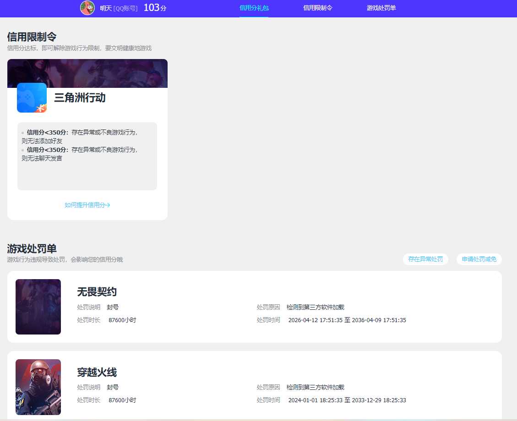Click 申请处罚减免 button
Screen dimensions: 517x421
tap(479, 259)
